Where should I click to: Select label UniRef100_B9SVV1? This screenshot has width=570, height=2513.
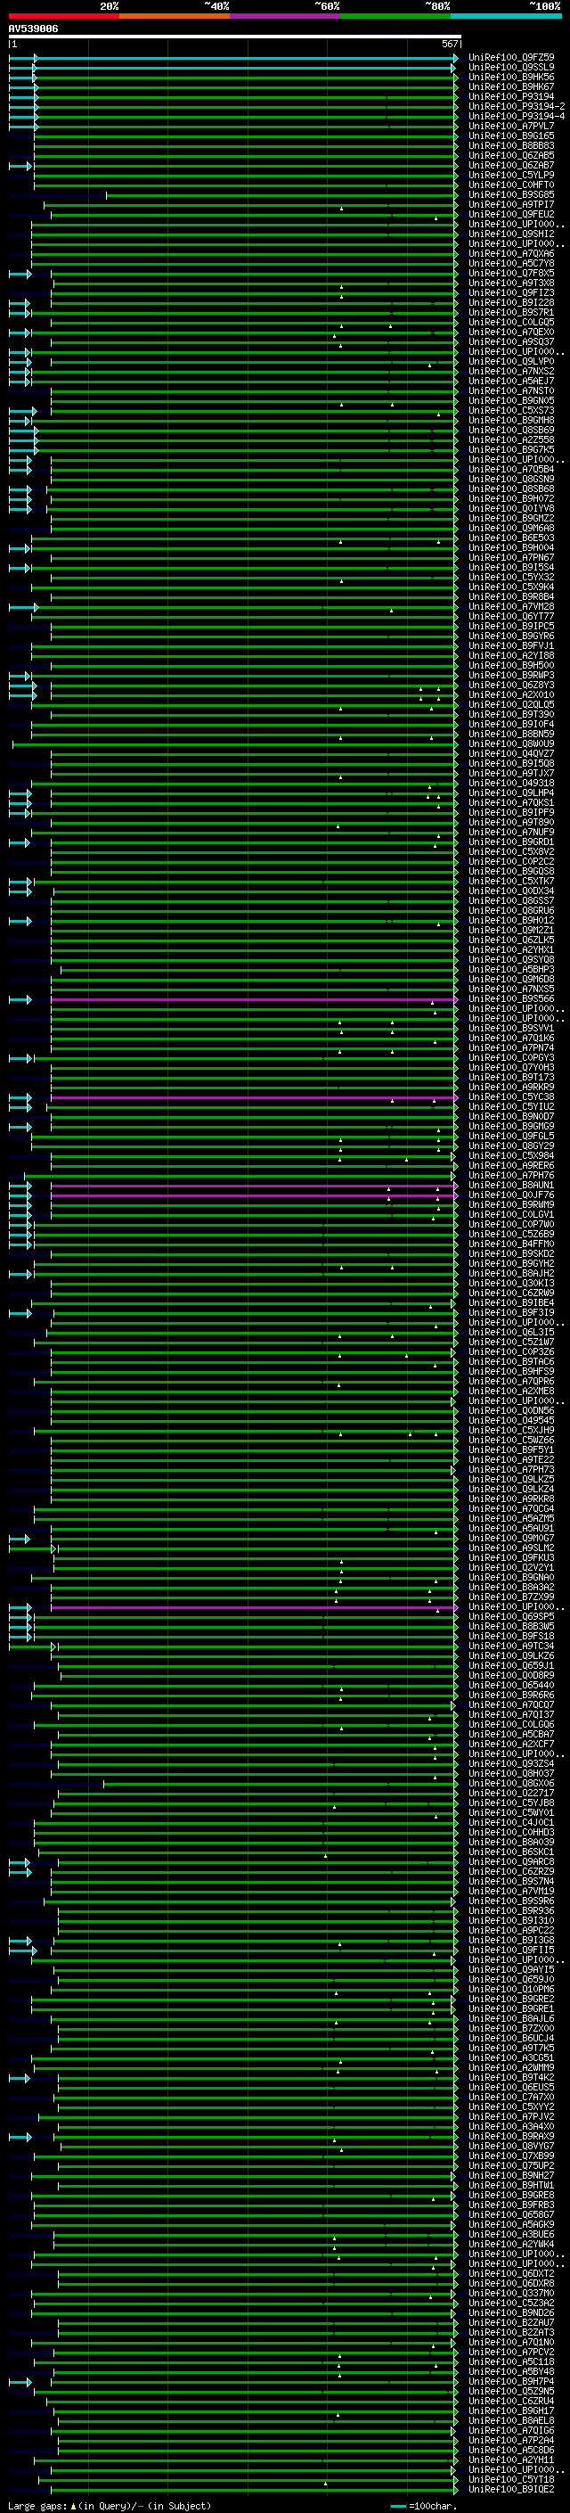[511, 1028]
